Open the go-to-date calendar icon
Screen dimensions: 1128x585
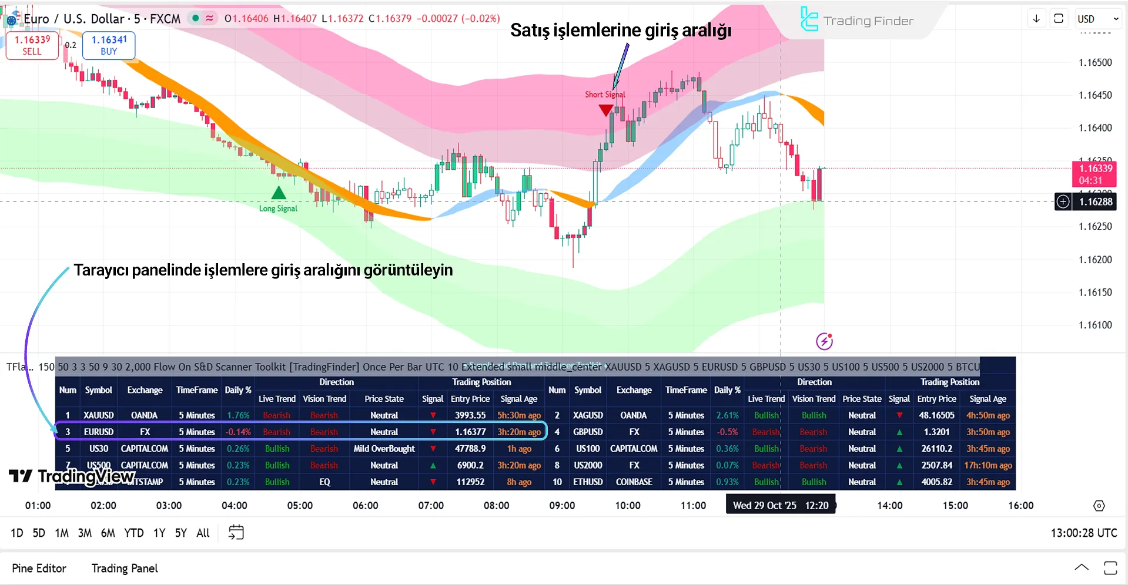[236, 533]
